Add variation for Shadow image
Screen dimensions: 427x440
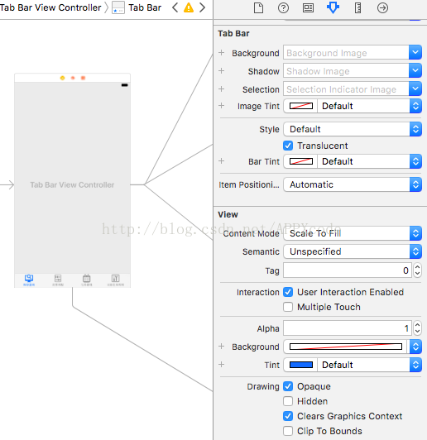click(x=221, y=71)
